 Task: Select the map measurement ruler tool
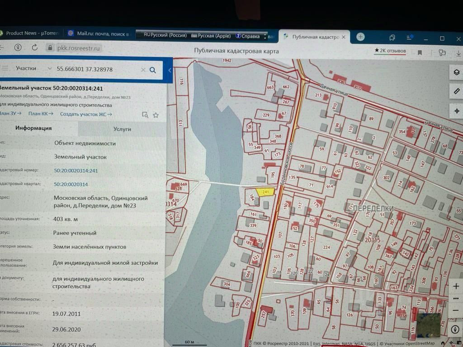457,91
